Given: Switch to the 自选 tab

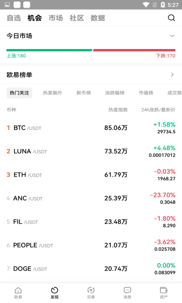Looking at the screenshot, I should click(x=14, y=18).
